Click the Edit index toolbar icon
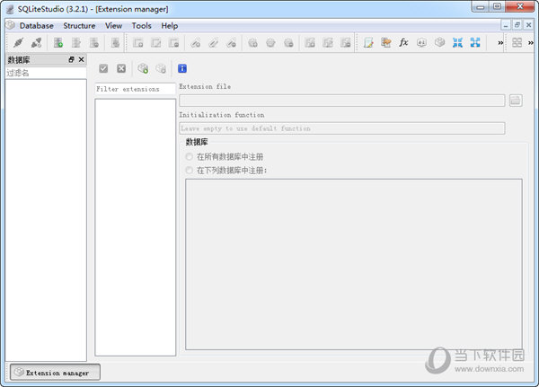 tap(214, 42)
